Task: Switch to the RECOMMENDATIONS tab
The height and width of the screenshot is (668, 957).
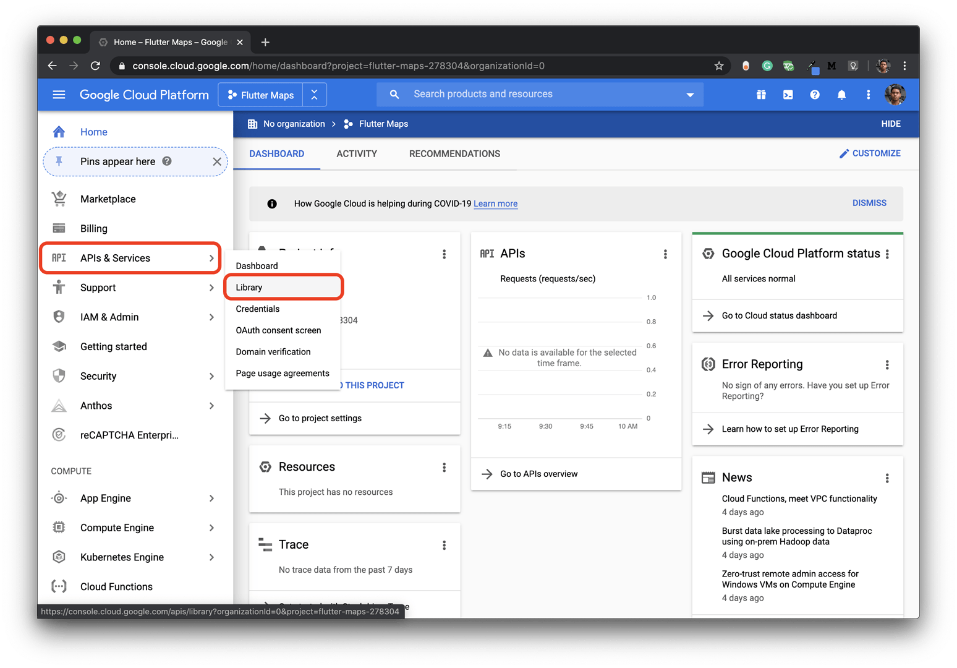Action: coord(454,154)
